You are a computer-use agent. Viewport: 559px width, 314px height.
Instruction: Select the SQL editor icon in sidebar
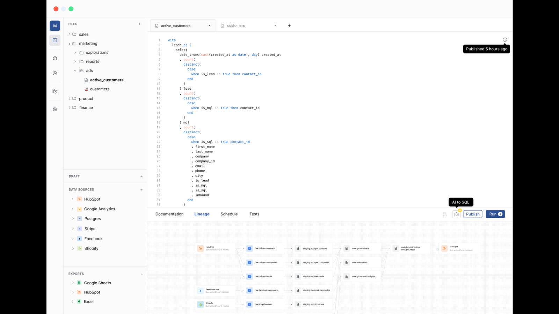pyautogui.click(x=55, y=40)
